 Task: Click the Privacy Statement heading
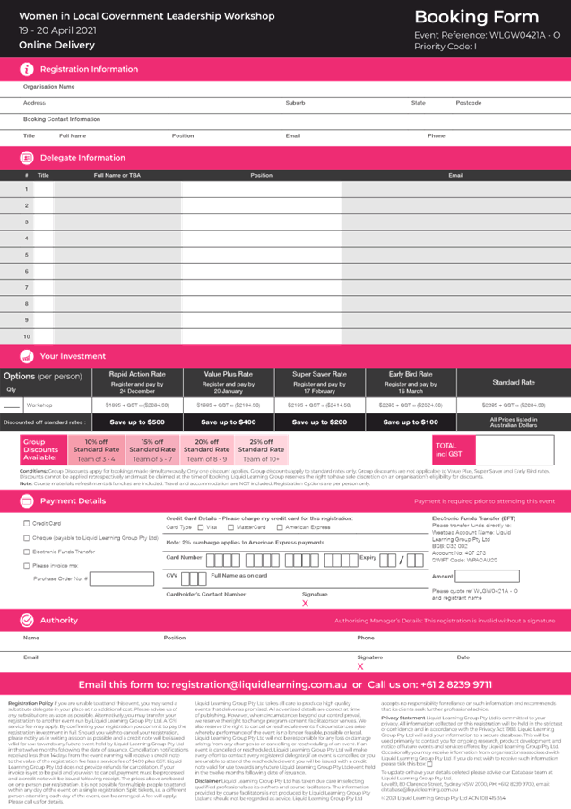click(x=402, y=718)
